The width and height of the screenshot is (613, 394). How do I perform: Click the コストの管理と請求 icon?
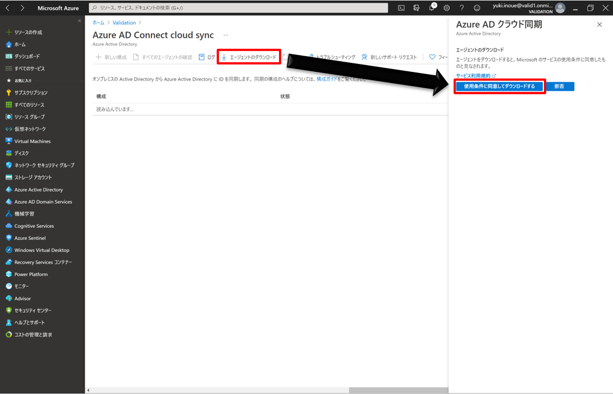tap(8, 335)
